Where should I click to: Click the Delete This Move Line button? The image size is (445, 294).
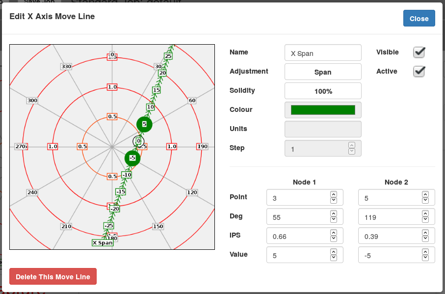tap(52, 276)
